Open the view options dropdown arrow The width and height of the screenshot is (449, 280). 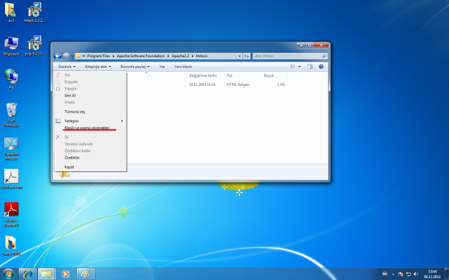(300, 66)
